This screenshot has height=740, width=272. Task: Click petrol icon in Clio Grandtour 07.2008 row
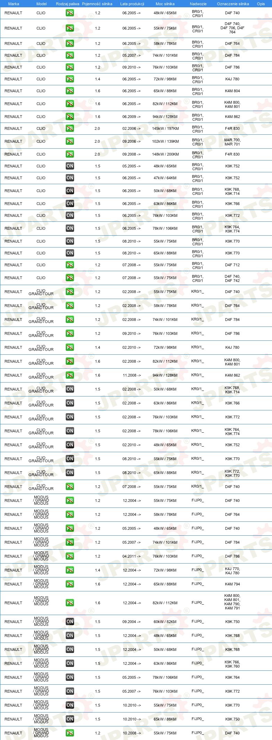point(70,487)
